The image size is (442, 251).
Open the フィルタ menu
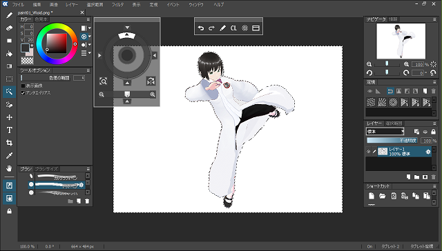tap(117, 5)
